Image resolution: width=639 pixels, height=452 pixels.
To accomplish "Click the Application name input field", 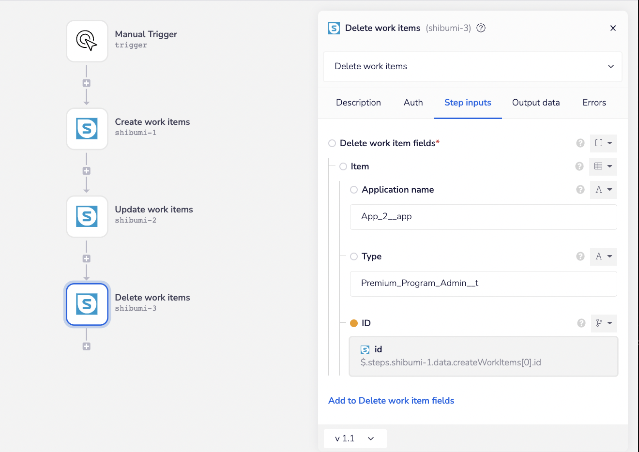I will (x=483, y=217).
